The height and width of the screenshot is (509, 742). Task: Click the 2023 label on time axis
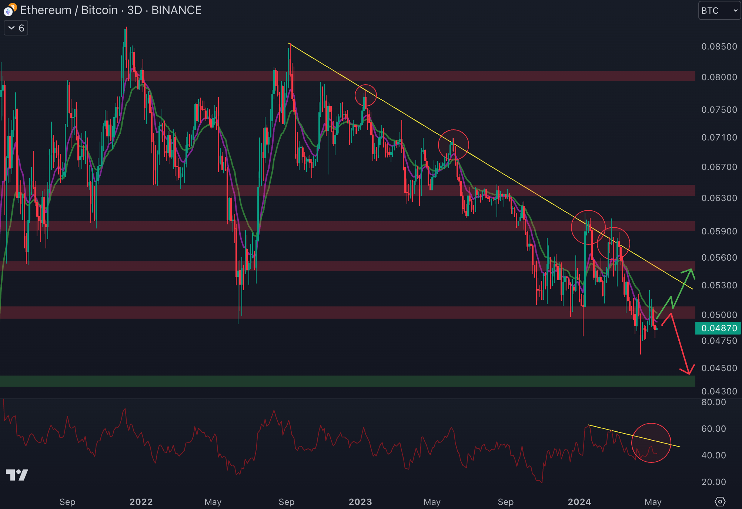[360, 502]
